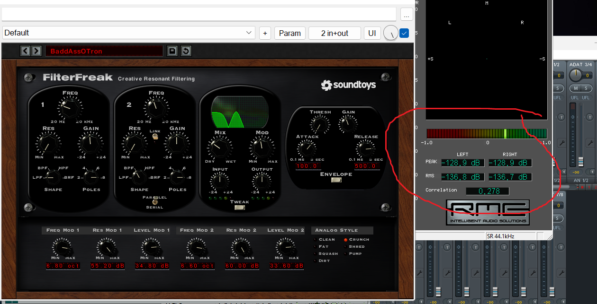This screenshot has width=597, height=304.
Task: Click the green filter response display
Action: 239,112
